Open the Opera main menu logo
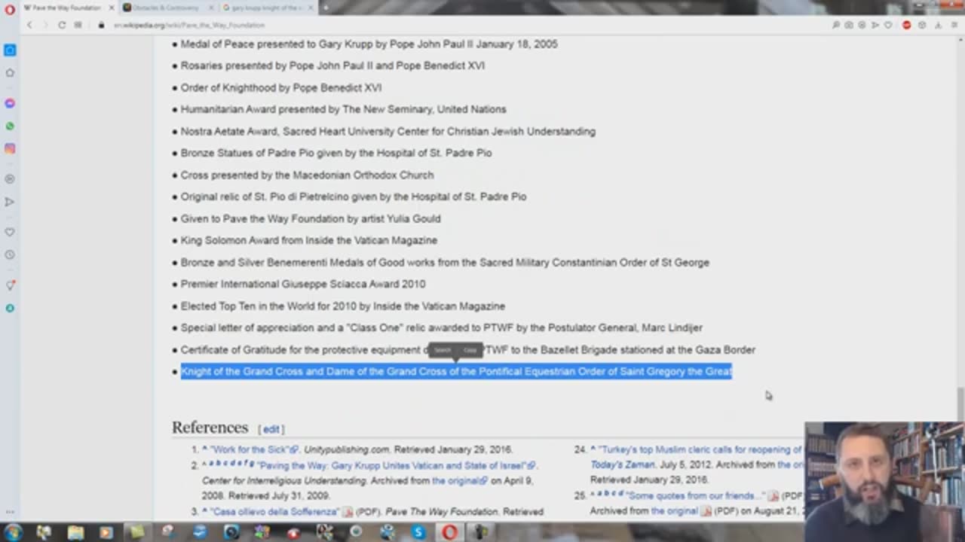The width and height of the screenshot is (965, 542). (9, 9)
